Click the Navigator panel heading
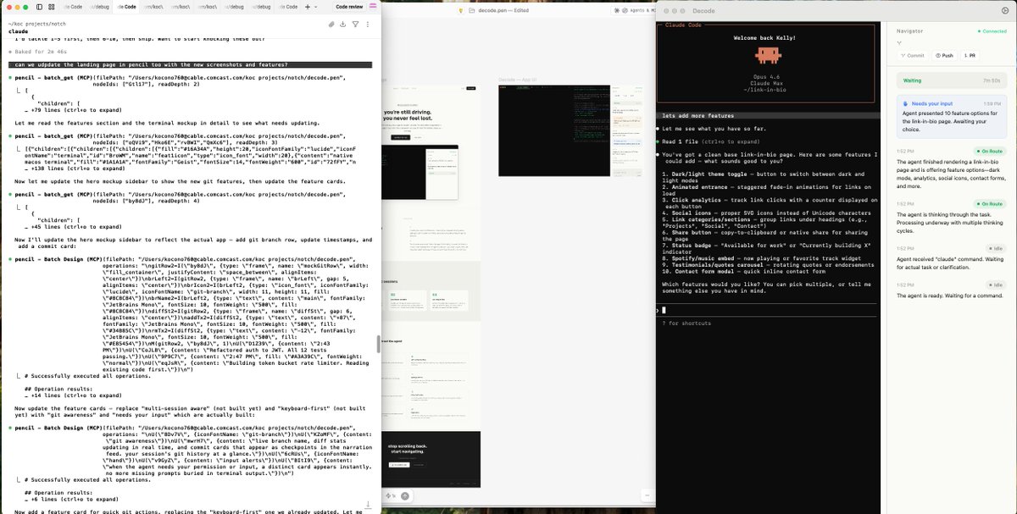The image size is (1017, 514). tap(909, 30)
